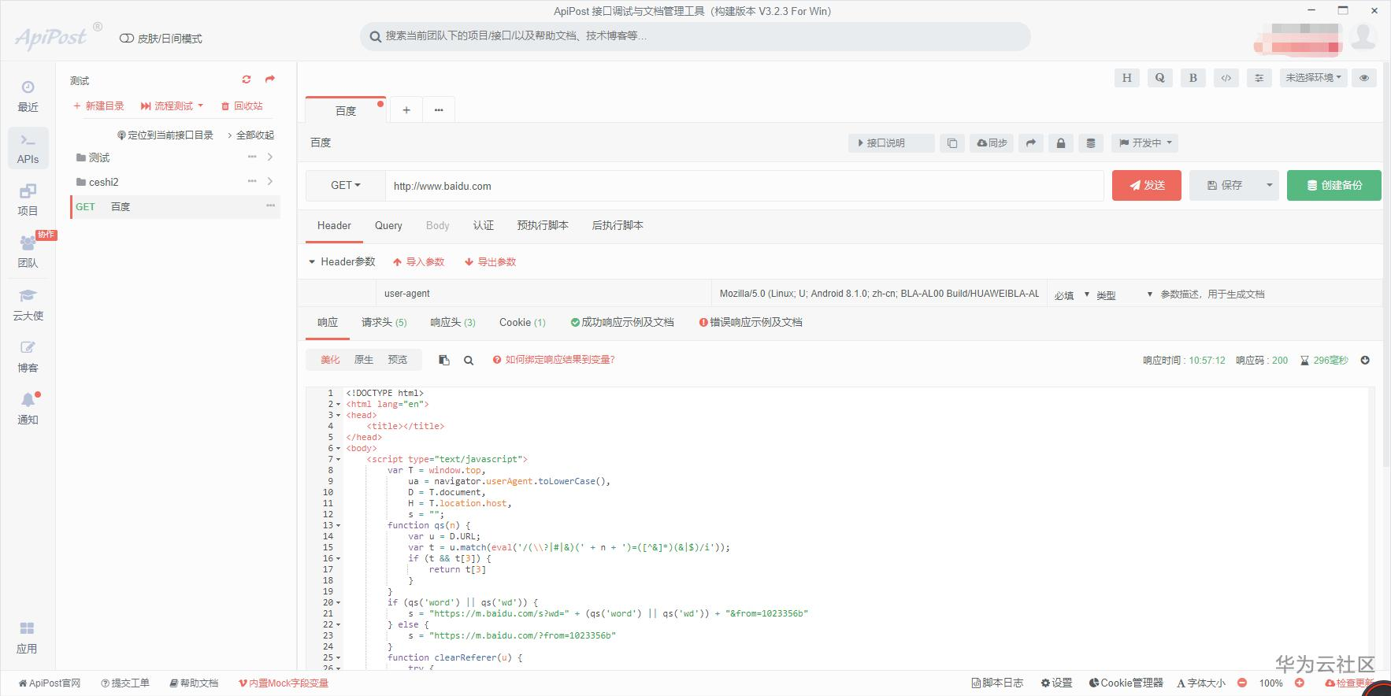Open the Cookie (1) response tab
Image resolution: width=1391 pixels, height=696 pixels.
(522, 322)
